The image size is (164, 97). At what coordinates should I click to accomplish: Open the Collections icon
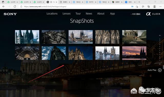pos(149,7)
